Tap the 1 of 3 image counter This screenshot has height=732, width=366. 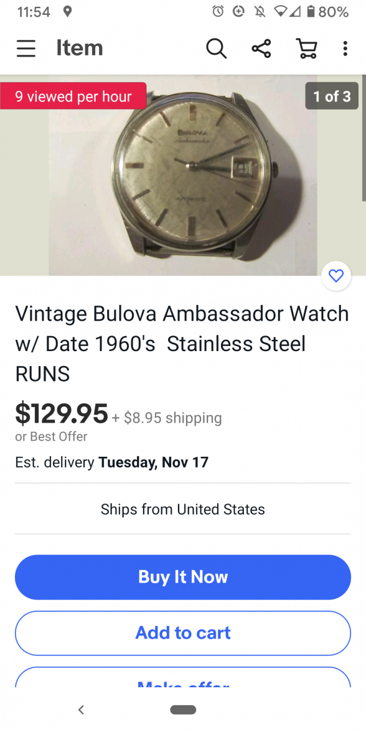point(332,96)
